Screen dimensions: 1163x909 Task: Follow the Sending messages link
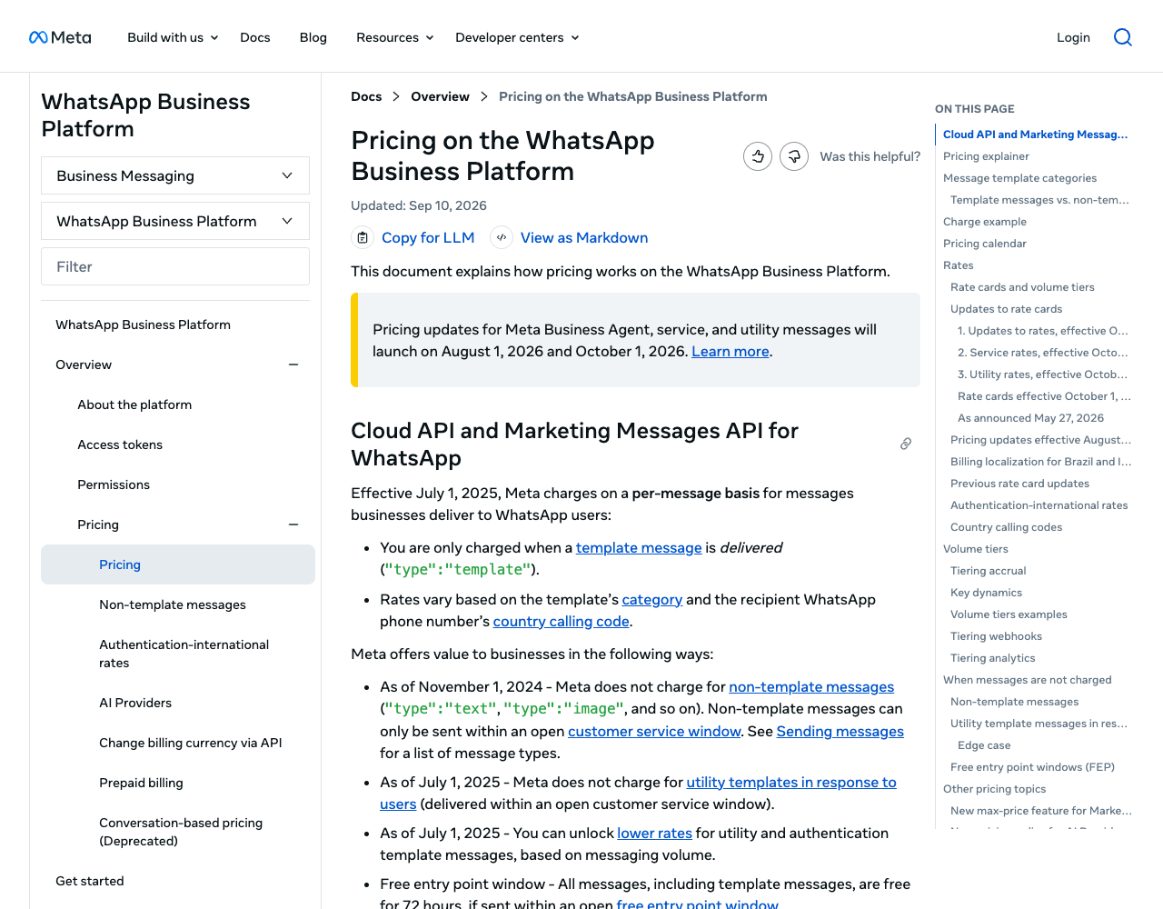pyautogui.click(x=840, y=732)
